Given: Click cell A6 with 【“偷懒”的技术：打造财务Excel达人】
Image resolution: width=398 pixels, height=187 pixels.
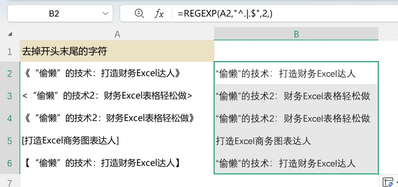Looking at the screenshot, I should click(x=117, y=163).
